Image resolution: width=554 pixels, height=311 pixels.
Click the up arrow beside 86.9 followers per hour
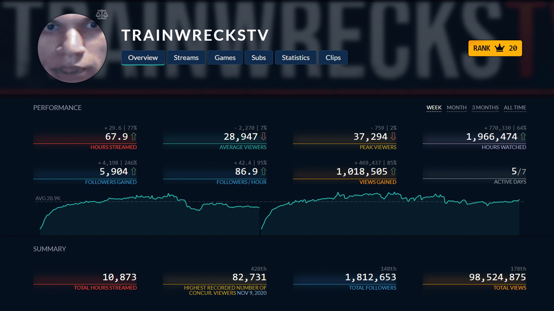263,171
